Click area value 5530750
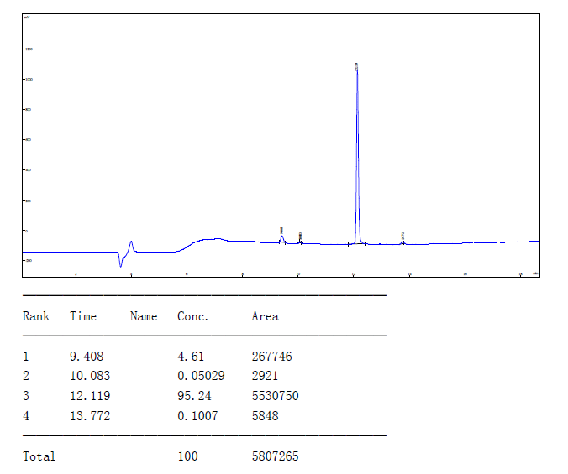 coord(275,396)
